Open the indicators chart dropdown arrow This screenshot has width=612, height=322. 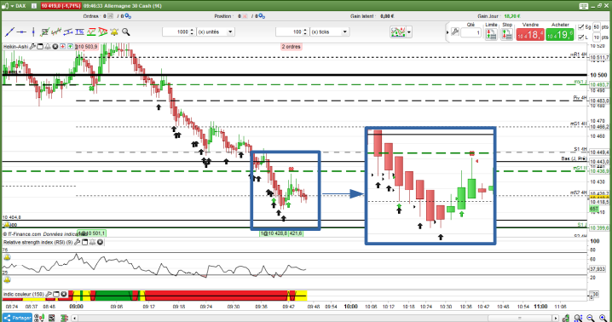click(408, 32)
